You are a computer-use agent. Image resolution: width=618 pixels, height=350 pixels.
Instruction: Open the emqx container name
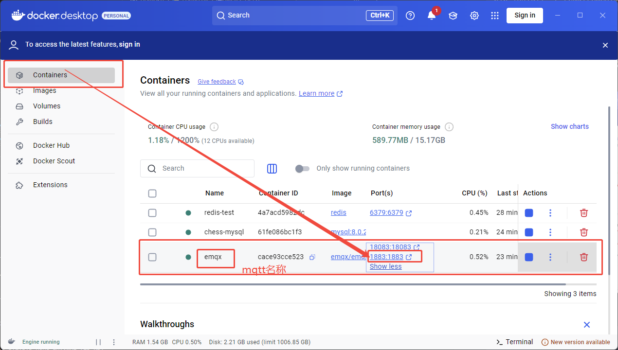pos(213,257)
